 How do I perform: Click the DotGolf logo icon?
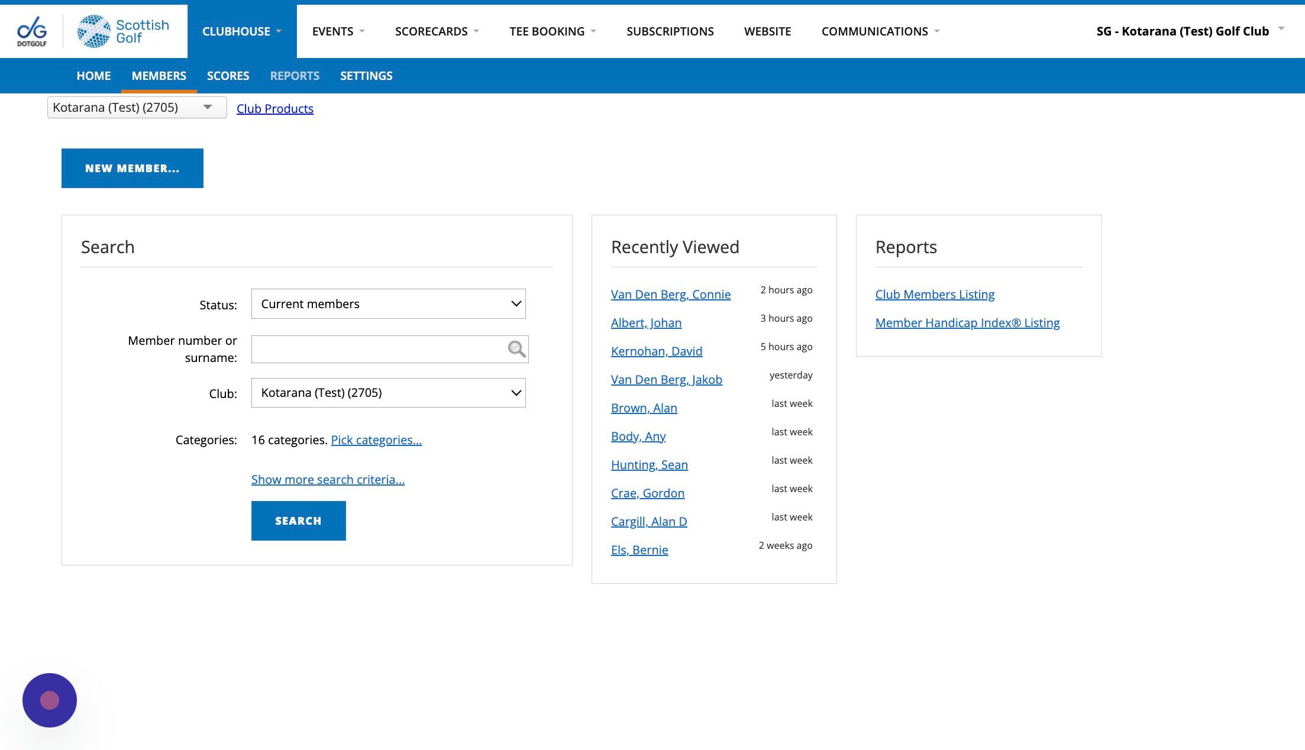(32, 31)
